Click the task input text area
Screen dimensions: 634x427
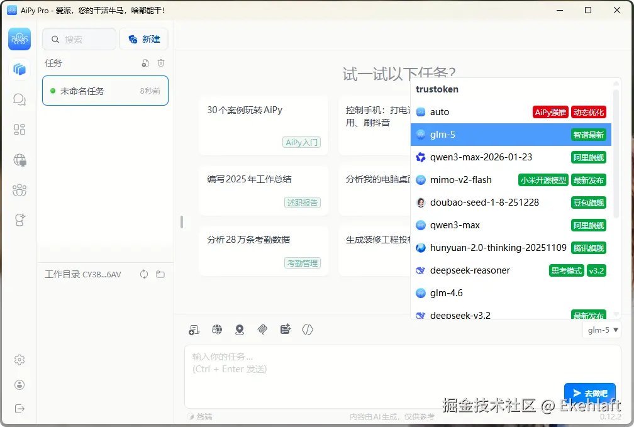[403, 376]
